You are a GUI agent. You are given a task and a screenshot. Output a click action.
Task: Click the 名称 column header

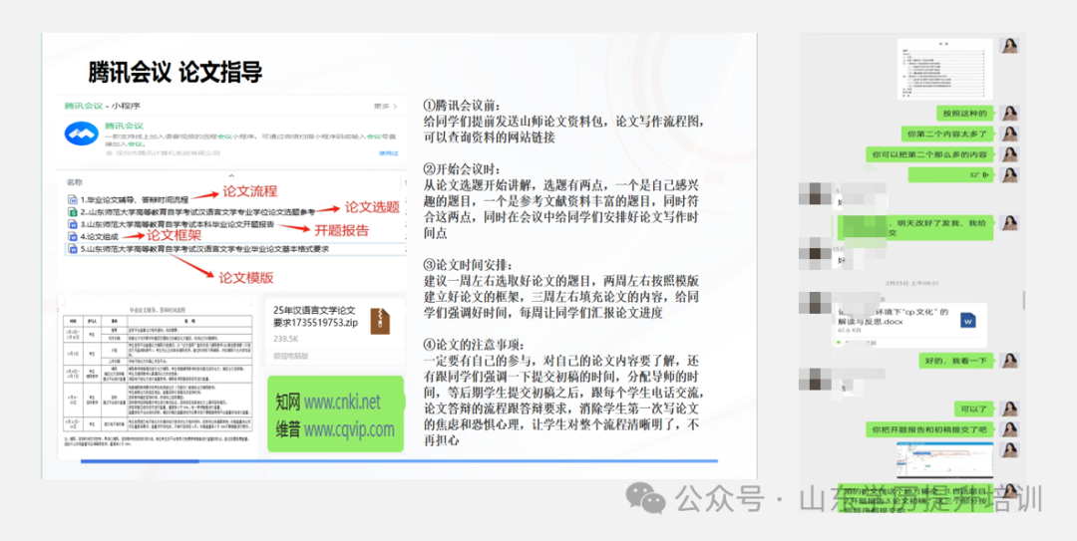pyautogui.click(x=74, y=182)
